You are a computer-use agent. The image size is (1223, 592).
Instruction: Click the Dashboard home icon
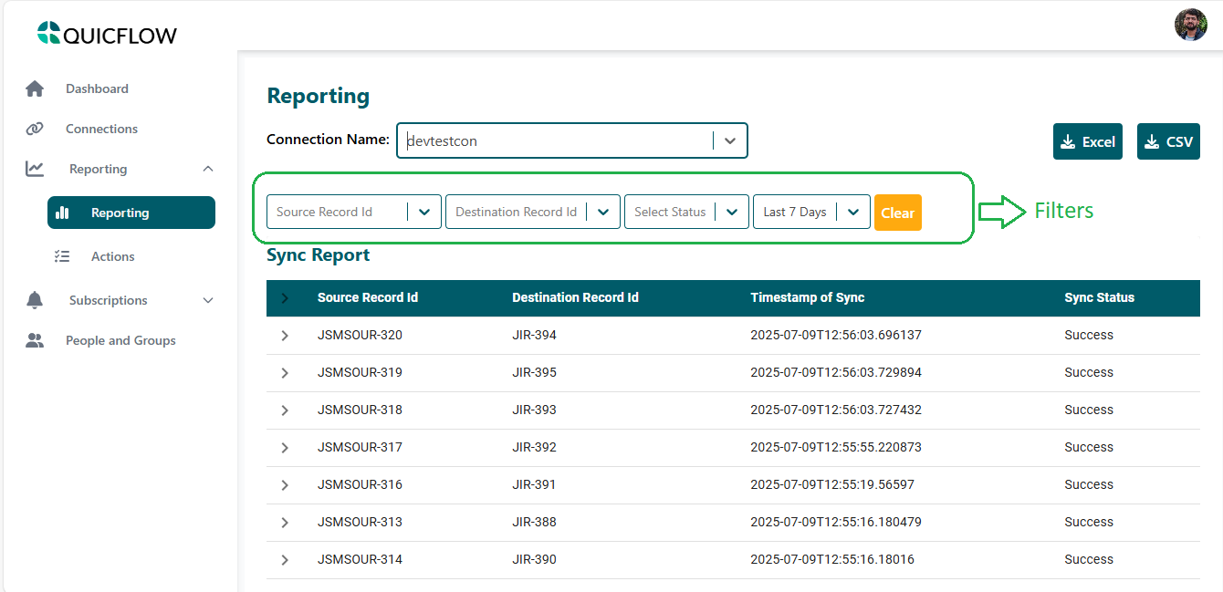(35, 88)
